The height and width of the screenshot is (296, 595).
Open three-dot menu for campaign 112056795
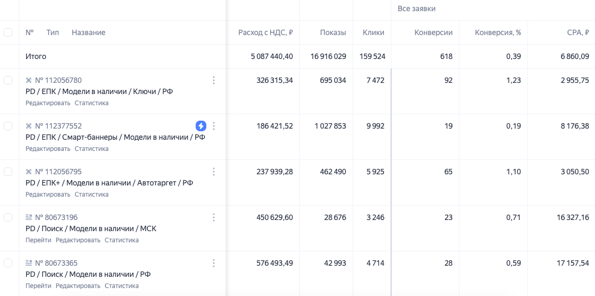pyautogui.click(x=214, y=172)
